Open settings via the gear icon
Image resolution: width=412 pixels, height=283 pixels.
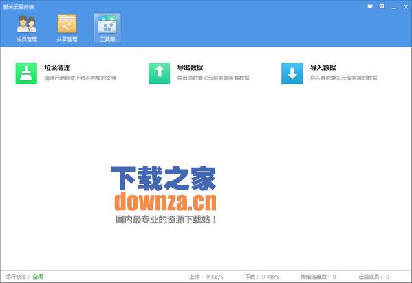382,6
